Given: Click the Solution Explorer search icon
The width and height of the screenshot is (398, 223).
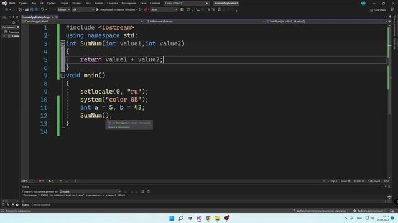Looking at the screenshot, I should [x=17, y=27].
